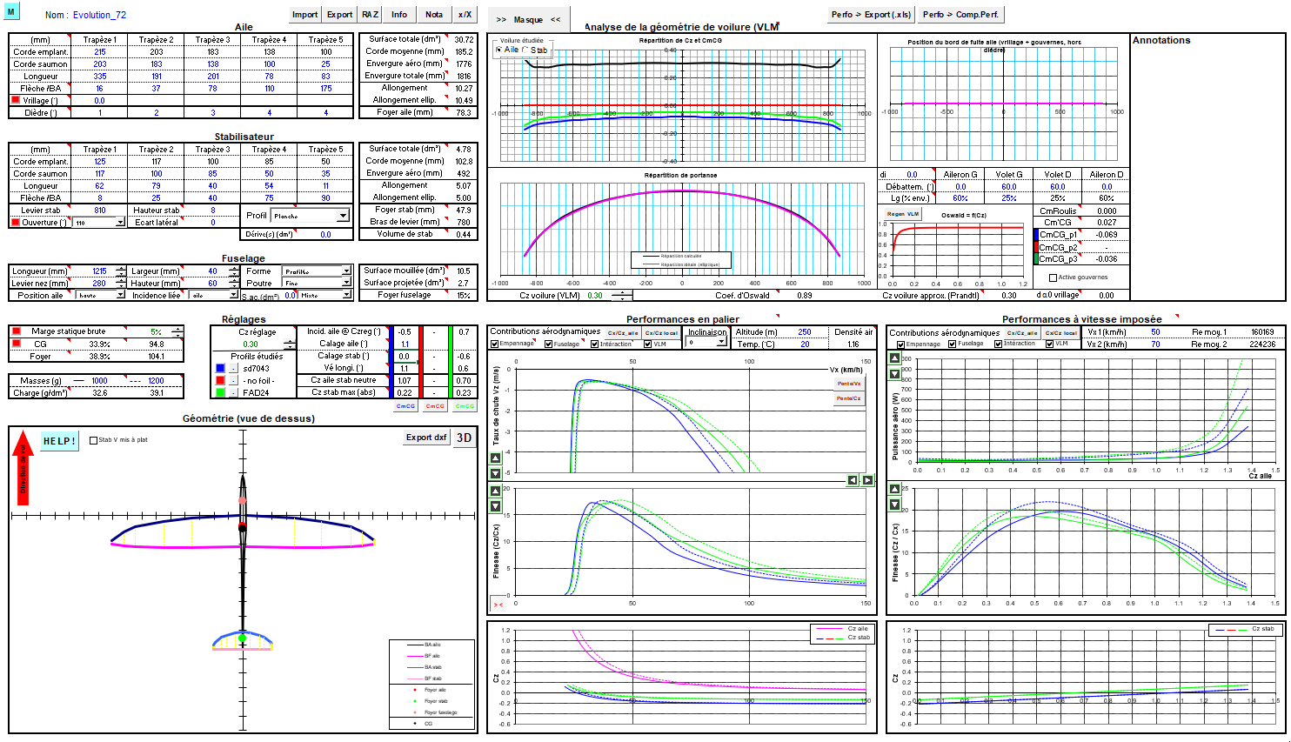Click the cyan M icon beside Nom
This screenshot has height=742, width=1291.
pyautogui.click(x=12, y=12)
